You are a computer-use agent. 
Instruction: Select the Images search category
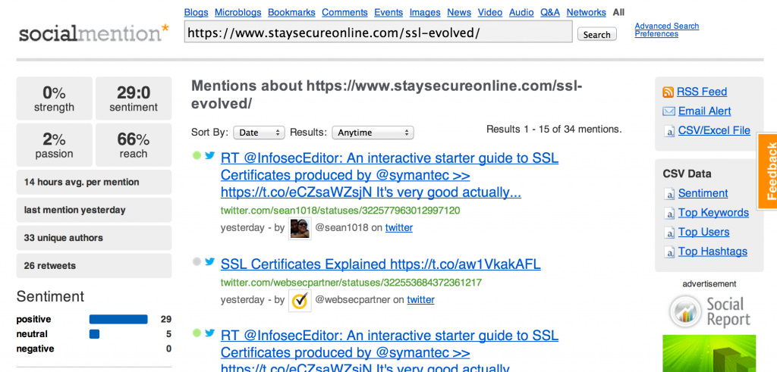click(x=425, y=12)
